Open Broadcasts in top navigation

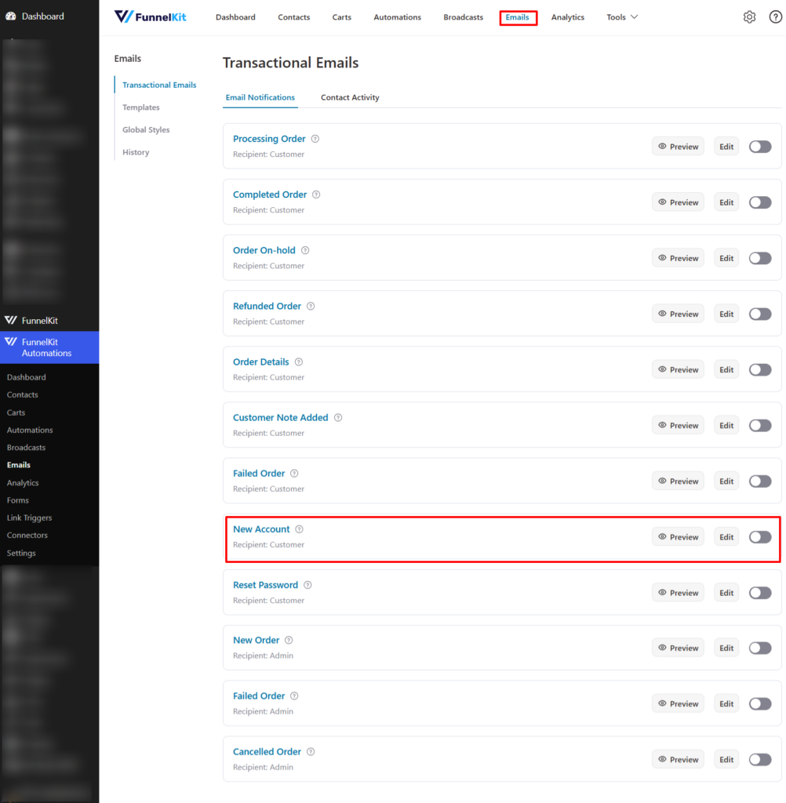point(463,17)
